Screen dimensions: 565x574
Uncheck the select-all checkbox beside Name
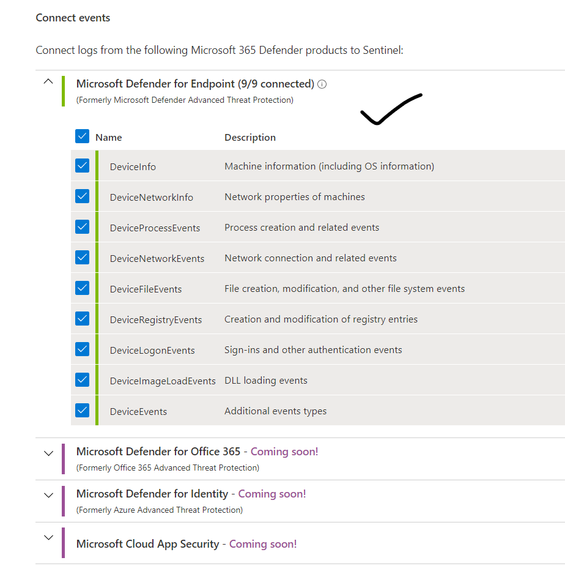point(82,136)
